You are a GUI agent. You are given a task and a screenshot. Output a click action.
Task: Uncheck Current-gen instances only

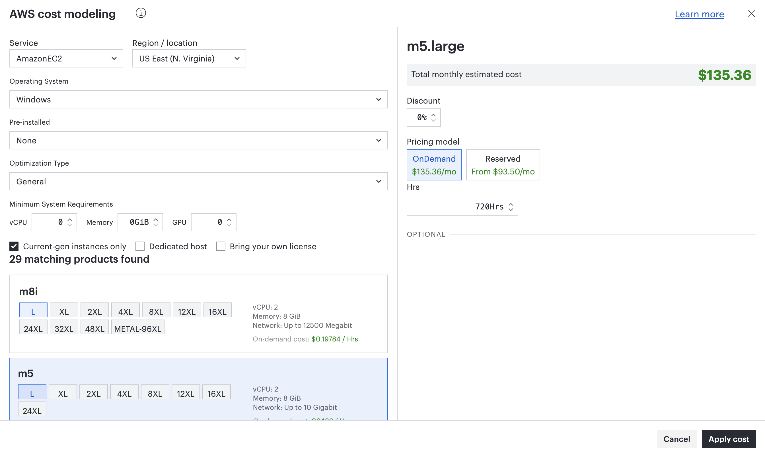point(14,246)
